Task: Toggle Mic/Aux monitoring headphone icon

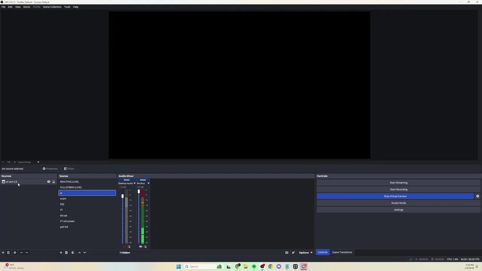Action: click(145, 247)
